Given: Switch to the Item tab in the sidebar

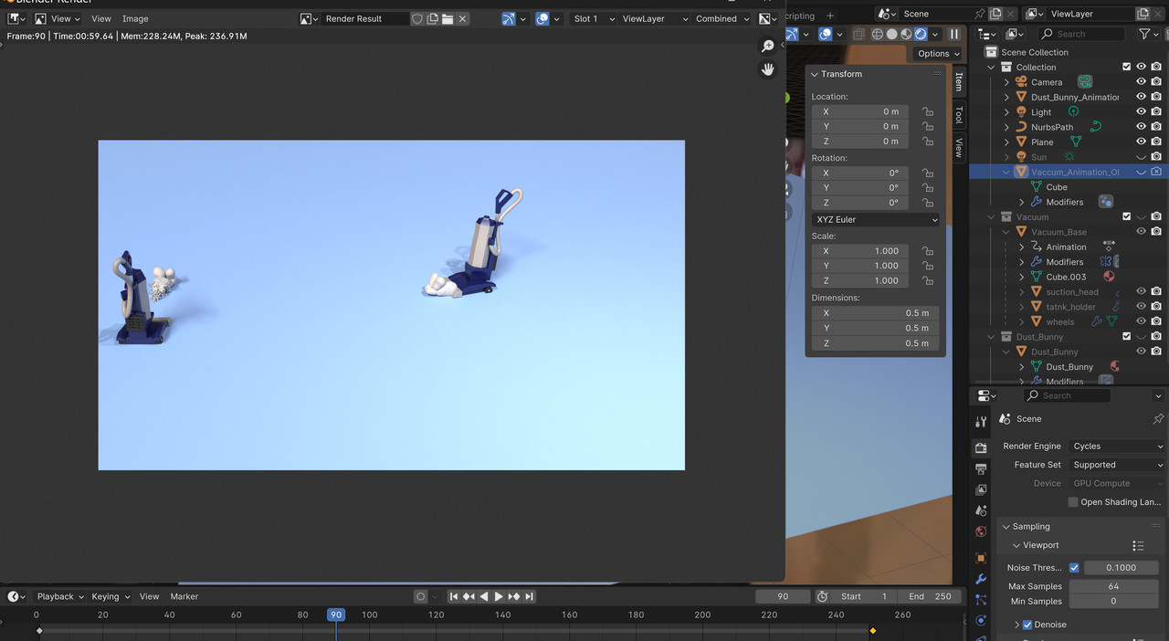Looking at the screenshot, I should 957,81.
